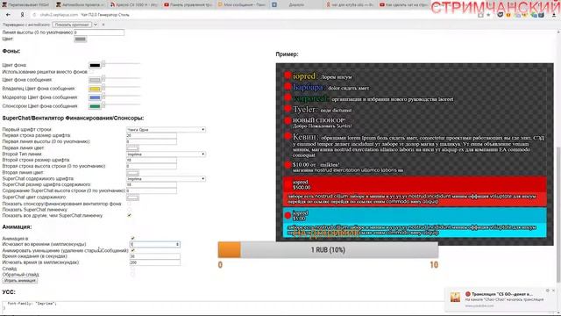The height and width of the screenshot is (316, 561).
Task: Click the wait time in seconds field
Action: tap(155, 256)
